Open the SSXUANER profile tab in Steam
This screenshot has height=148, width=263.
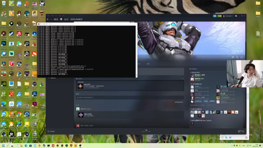[76, 19]
